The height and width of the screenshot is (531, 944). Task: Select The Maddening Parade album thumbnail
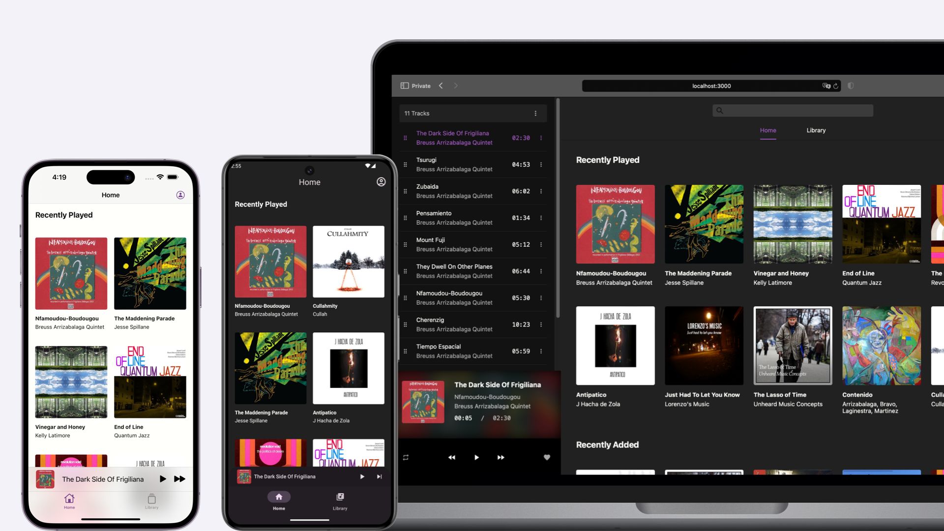pos(704,224)
